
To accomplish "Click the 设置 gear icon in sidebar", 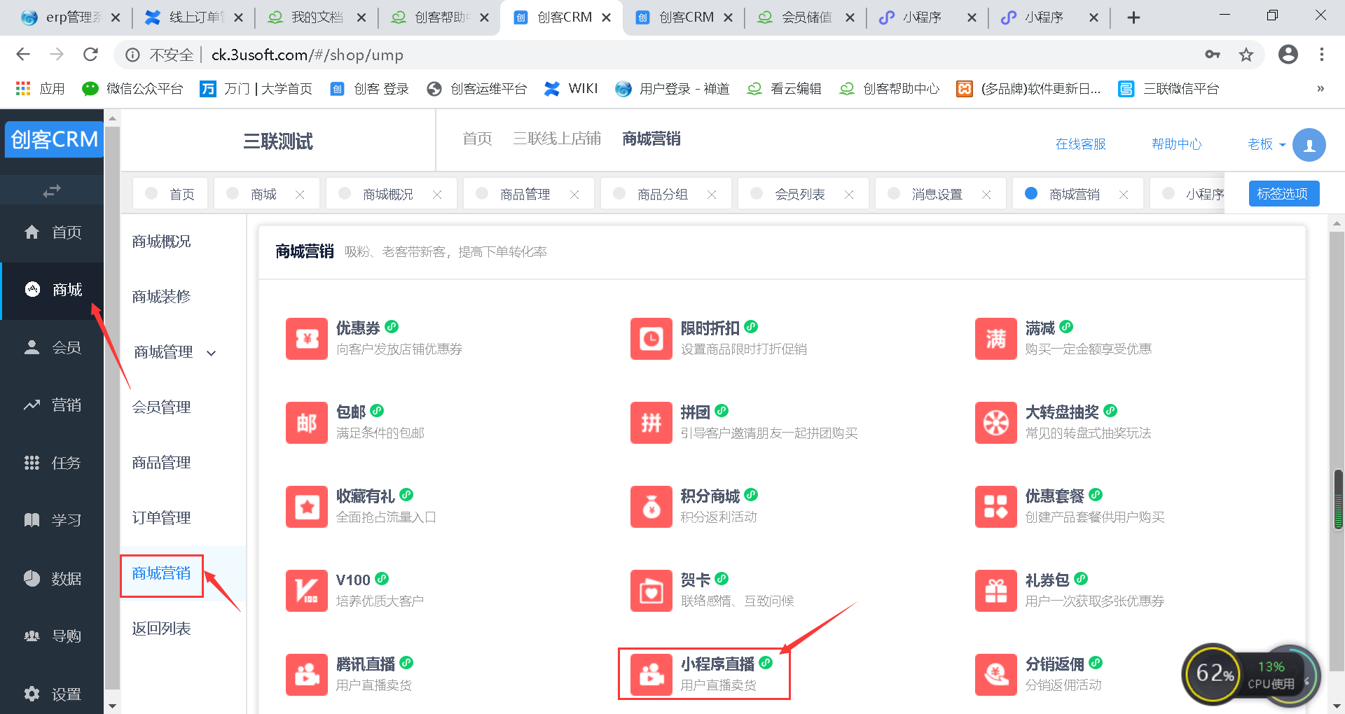I will tap(32, 694).
